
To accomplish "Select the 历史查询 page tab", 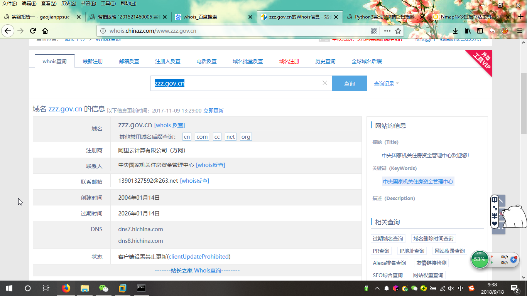I will (325, 61).
